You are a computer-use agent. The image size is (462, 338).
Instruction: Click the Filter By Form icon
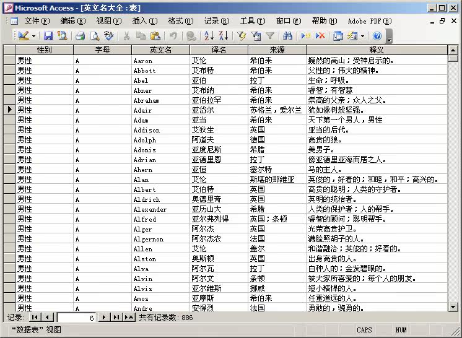click(x=256, y=36)
